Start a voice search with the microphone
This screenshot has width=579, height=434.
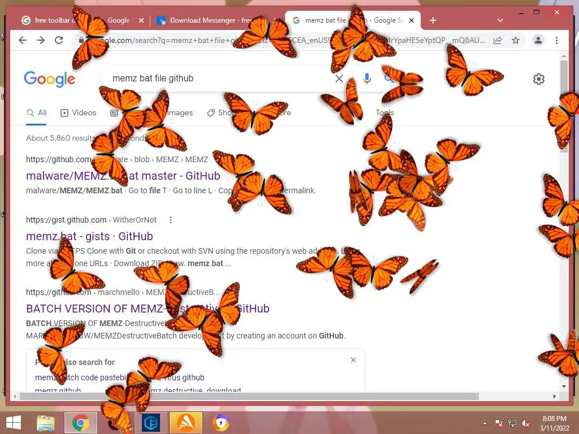click(x=366, y=78)
